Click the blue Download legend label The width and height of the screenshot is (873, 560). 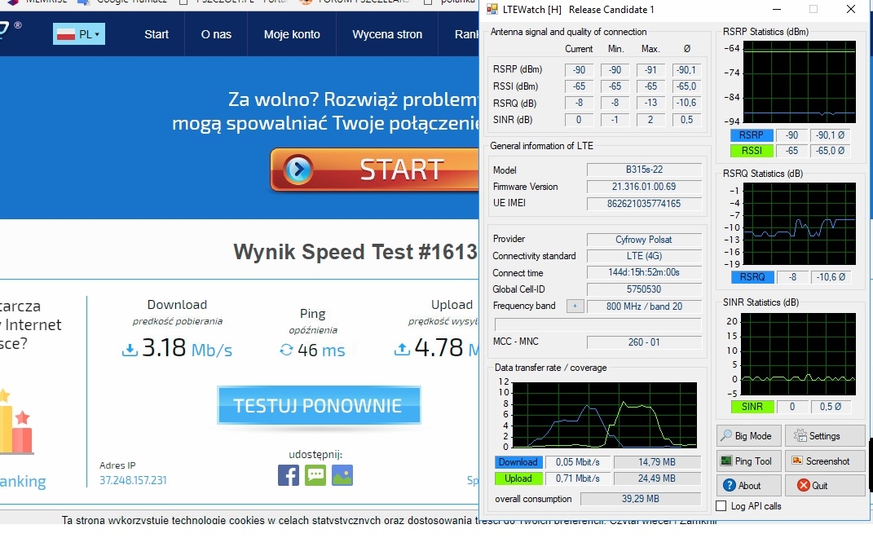pos(518,462)
